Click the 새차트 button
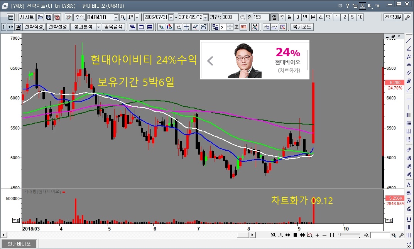Screen dimensions: 414x249 (27, 17)
